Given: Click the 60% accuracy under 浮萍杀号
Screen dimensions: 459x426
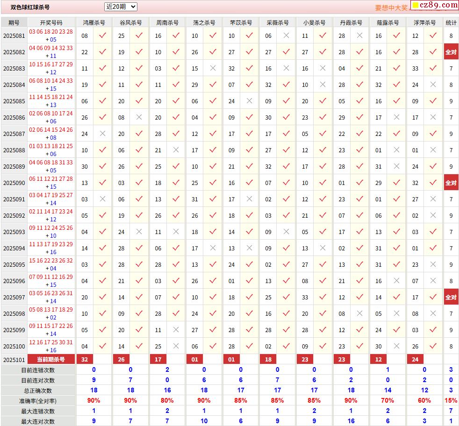Looking at the screenshot, I should [424, 400].
